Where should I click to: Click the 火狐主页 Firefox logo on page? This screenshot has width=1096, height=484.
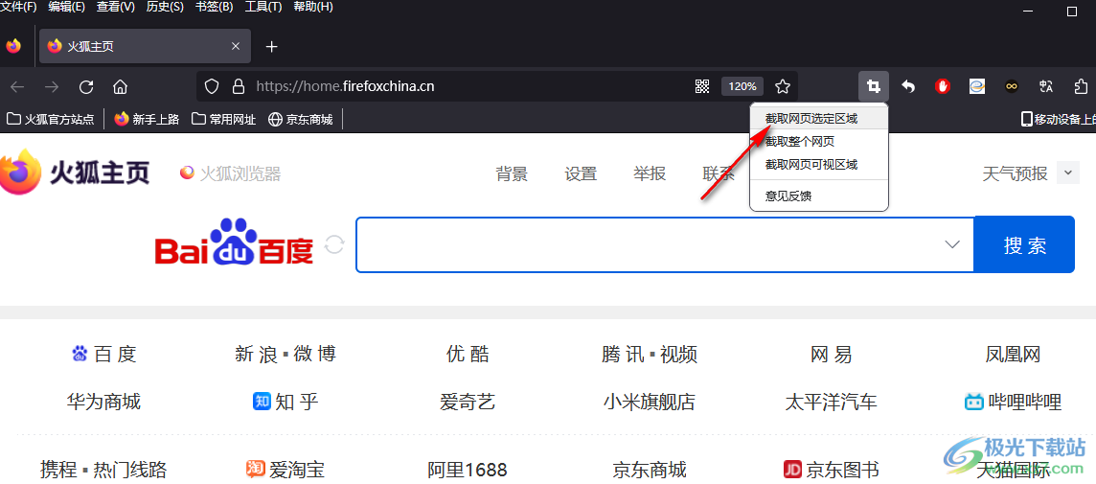click(x=75, y=173)
